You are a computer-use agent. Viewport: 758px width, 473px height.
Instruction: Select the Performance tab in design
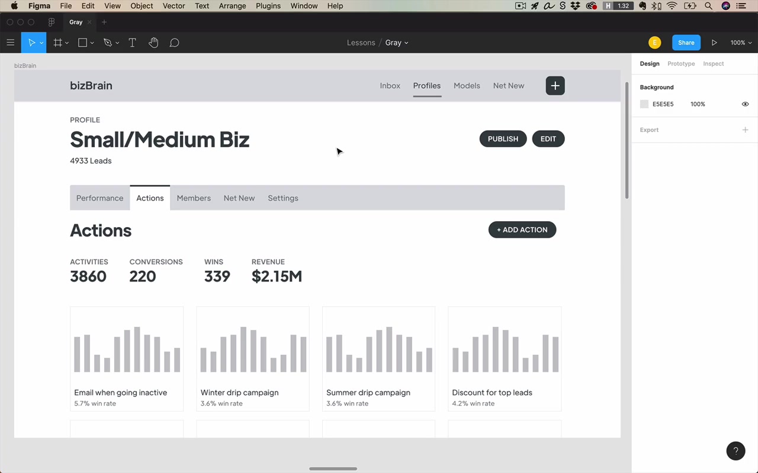coord(99,198)
